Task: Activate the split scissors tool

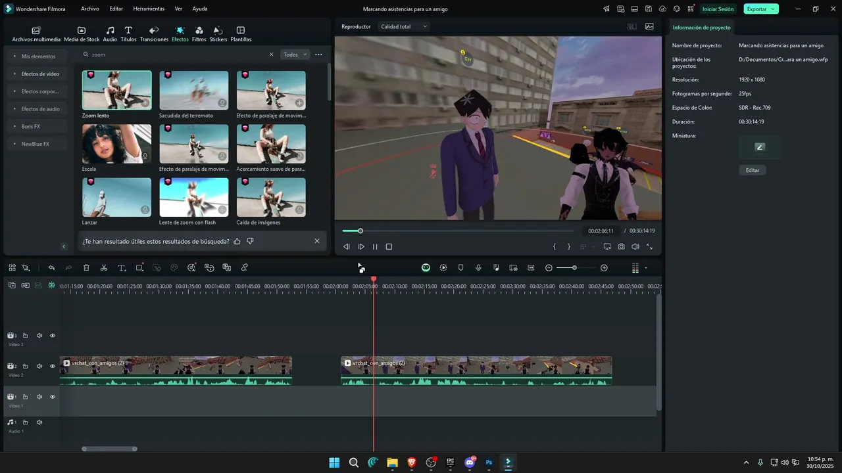Action: pyautogui.click(x=104, y=268)
